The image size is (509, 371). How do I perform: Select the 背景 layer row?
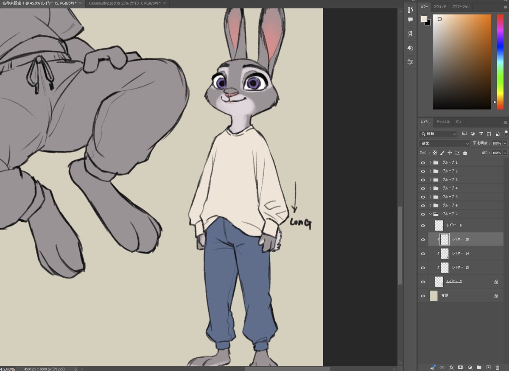click(x=461, y=296)
